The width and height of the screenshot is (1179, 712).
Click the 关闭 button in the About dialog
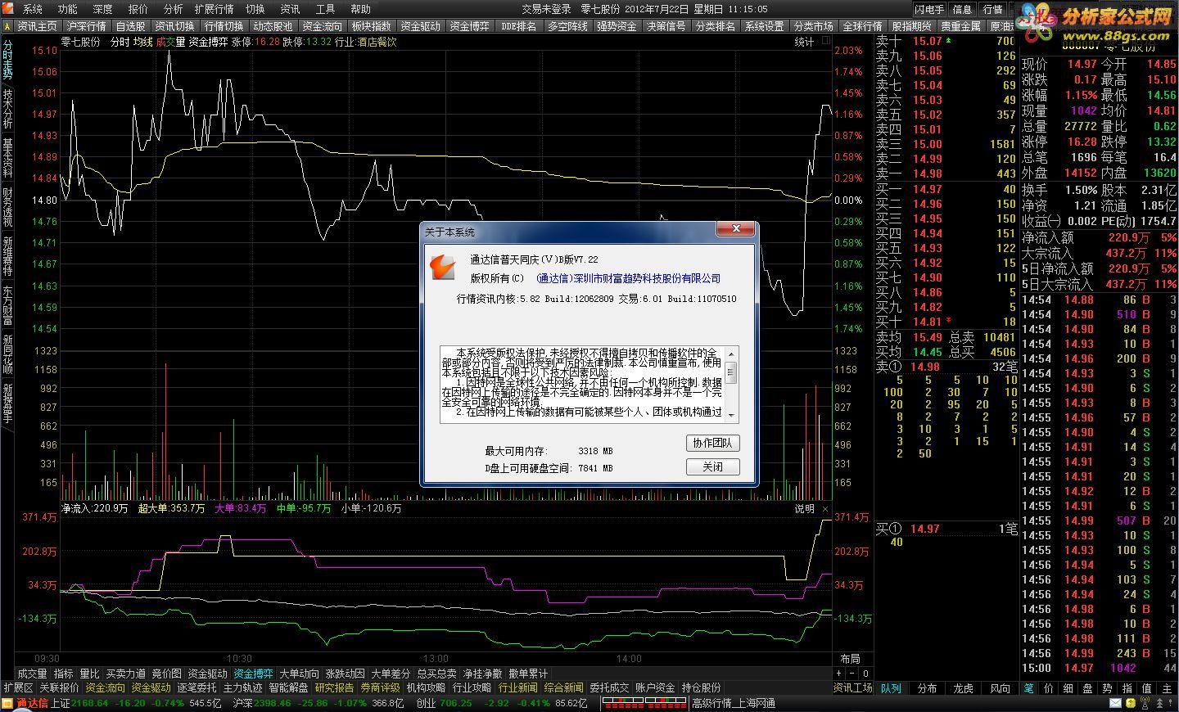[x=712, y=466]
